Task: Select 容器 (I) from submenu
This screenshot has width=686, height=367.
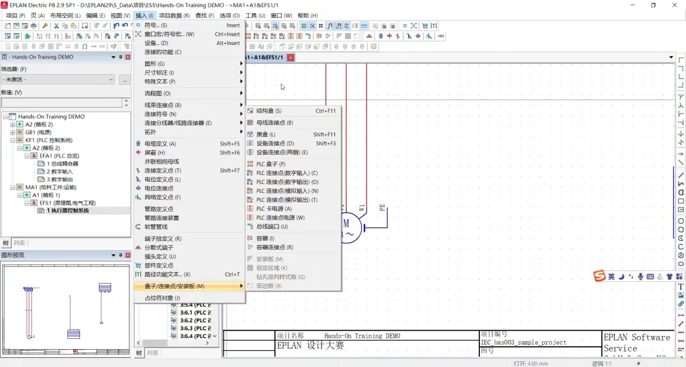Action: coord(294,238)
